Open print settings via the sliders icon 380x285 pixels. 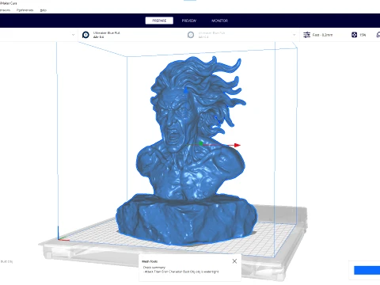click(306, 35)
